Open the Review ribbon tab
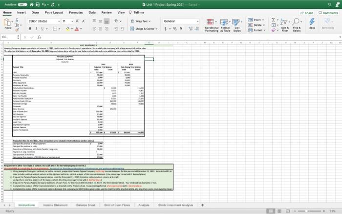 [107, 13]
